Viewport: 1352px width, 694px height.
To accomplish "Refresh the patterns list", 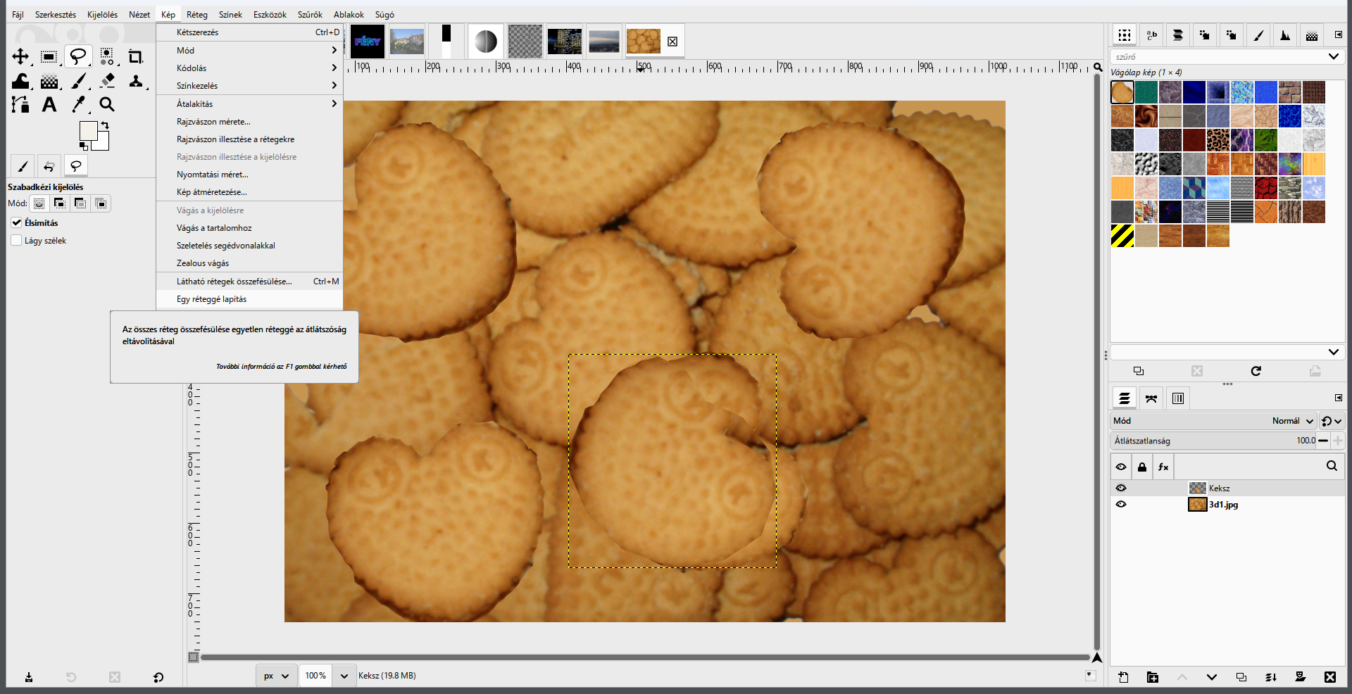I will (1256, 371).
